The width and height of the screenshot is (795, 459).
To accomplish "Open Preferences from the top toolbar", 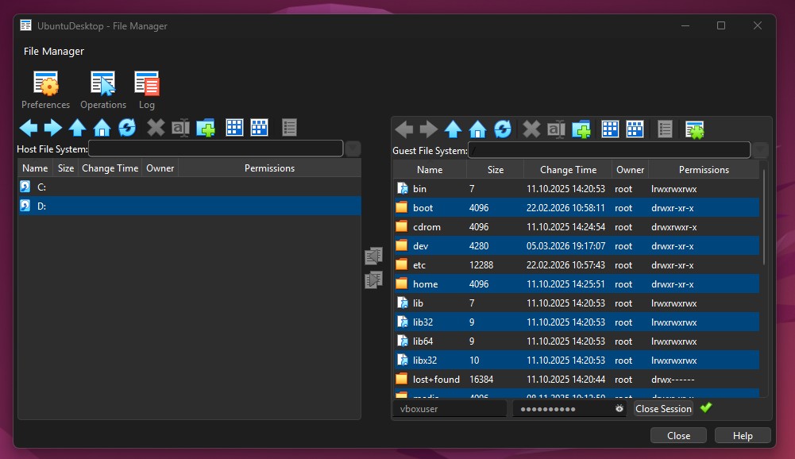I will (45, 87).
